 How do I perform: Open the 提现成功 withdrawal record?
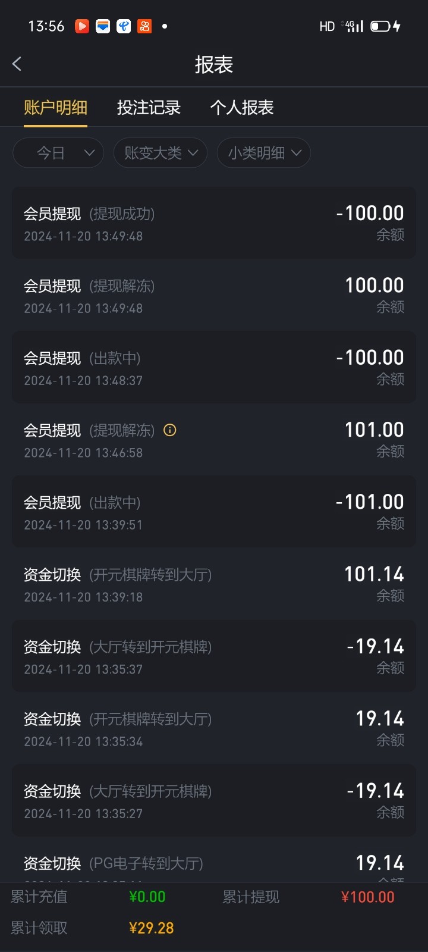coord(214,223)
